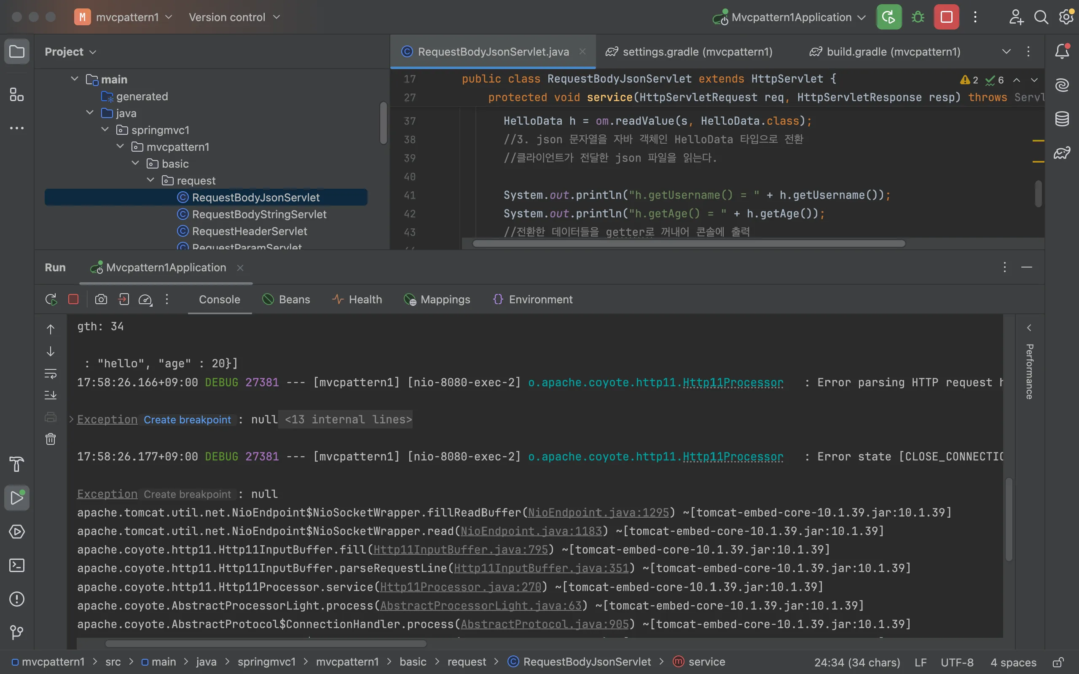Start debugging with the bug icon
This screenshot has width=1079, height=674.
point(918,17)
